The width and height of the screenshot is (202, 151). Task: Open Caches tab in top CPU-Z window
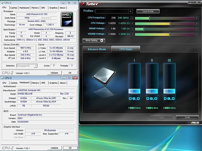tap(13, 8)
